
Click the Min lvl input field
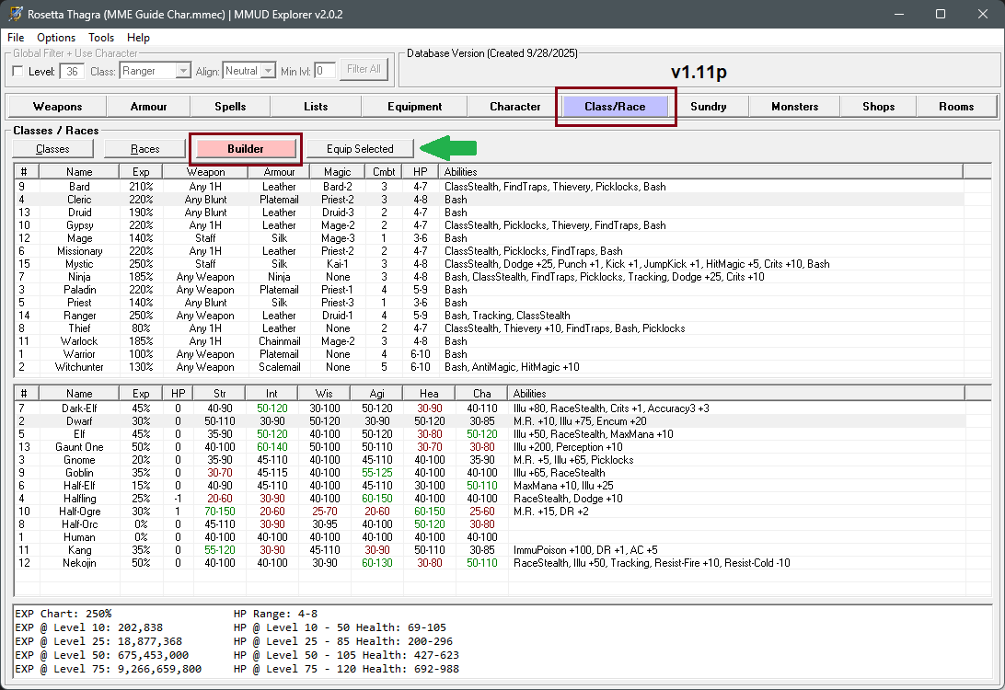coord(324,71)
